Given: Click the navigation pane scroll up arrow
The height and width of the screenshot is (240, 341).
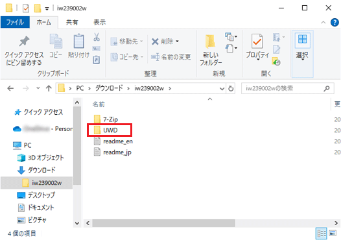Looking at the screenshot, I should (x=77, y=102).
